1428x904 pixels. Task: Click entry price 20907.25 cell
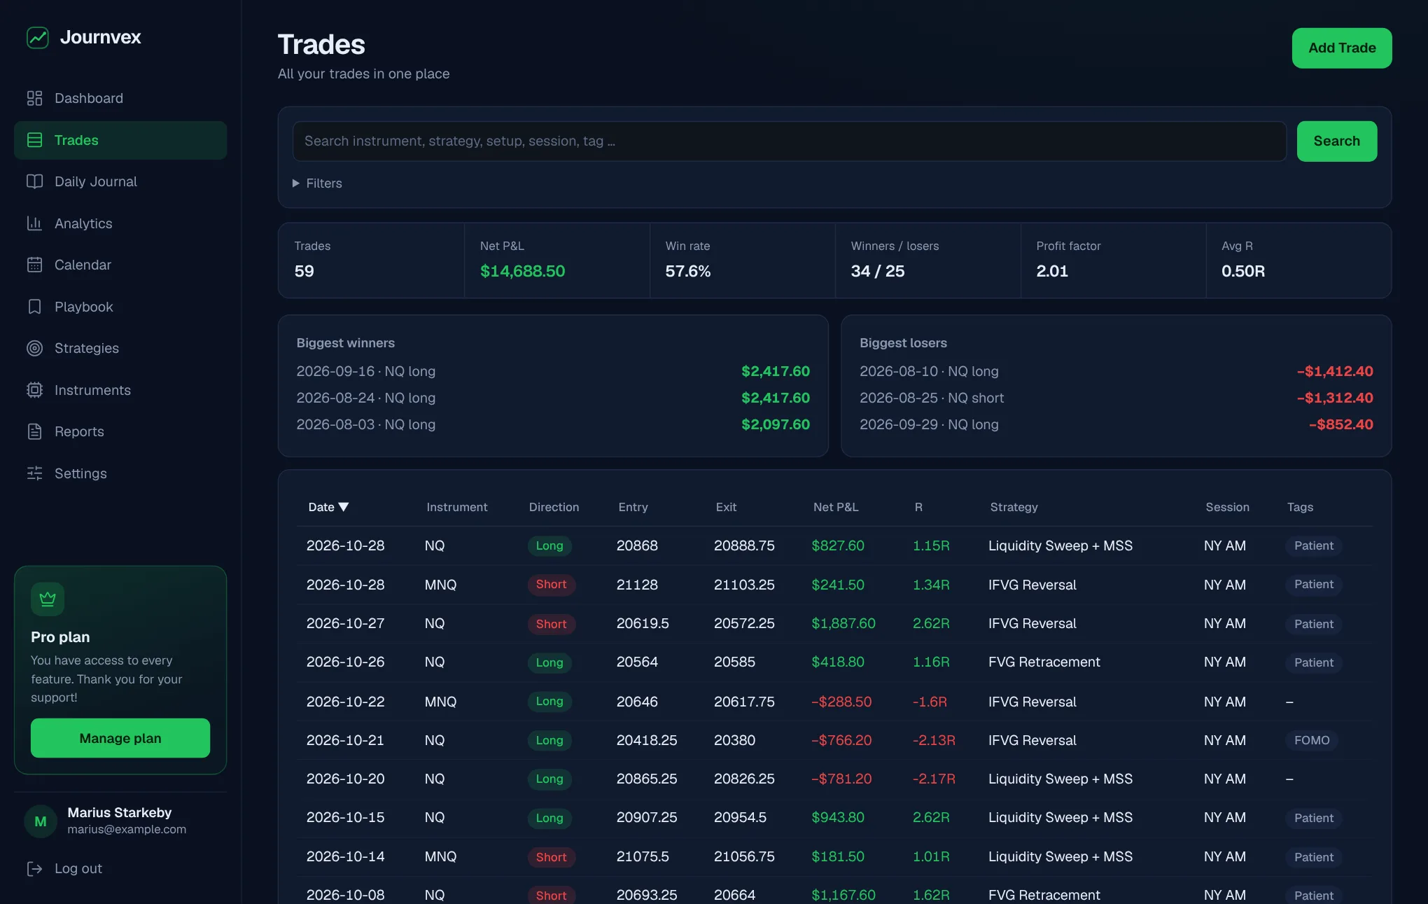(x=646, y=817)
